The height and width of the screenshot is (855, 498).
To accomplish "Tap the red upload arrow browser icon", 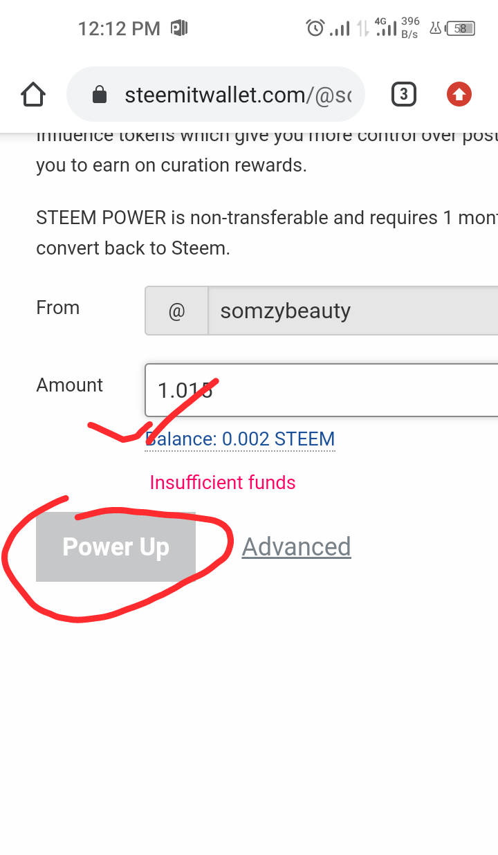I will pyautogui.click(x=459, y=94).
